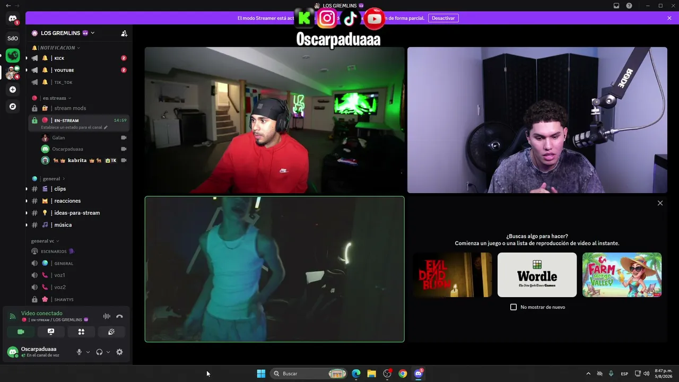The height and width of the screenshot is (382, 679).
Task: Go back with the navigation arrow
Action: (8, 5)
